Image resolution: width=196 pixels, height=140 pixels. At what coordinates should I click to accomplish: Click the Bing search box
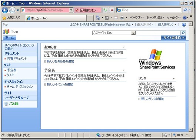(149, 10)
